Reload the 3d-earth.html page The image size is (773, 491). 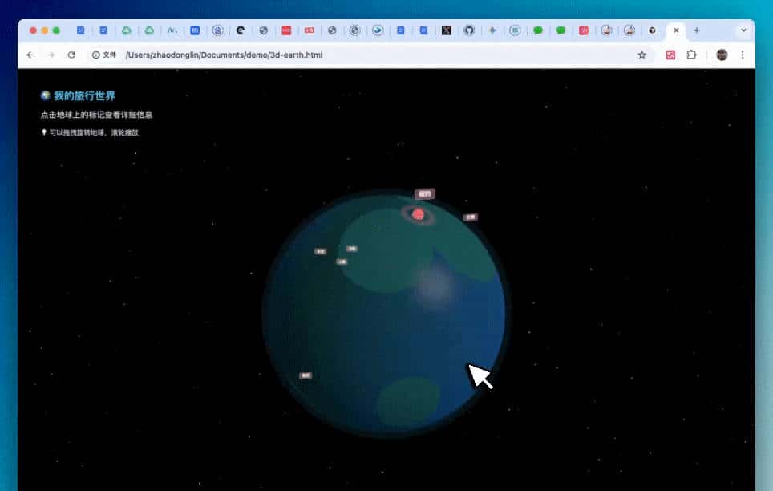pyautogui.click(x=71, y=55)
